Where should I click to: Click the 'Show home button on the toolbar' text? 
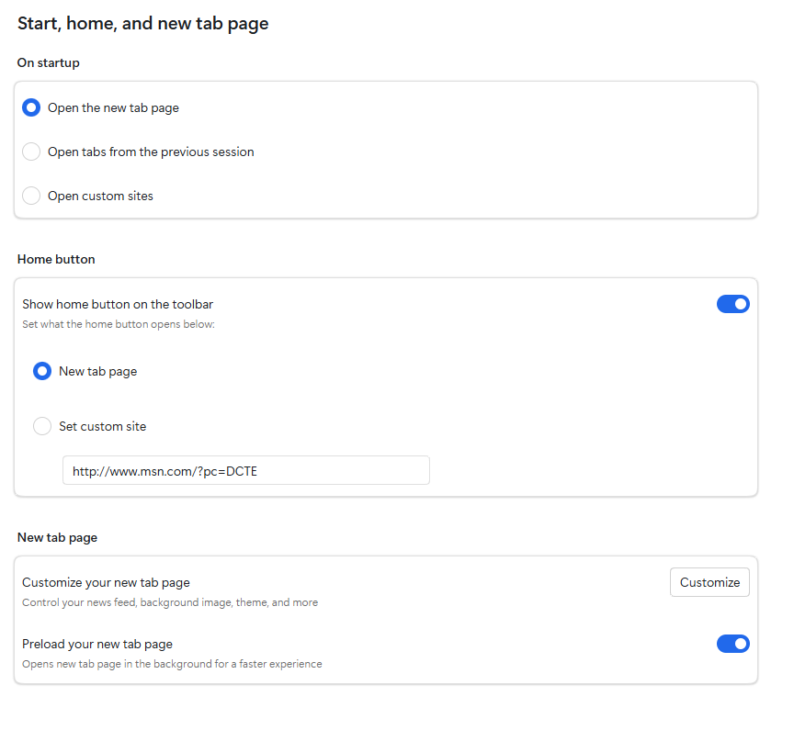tap(118, 304)
